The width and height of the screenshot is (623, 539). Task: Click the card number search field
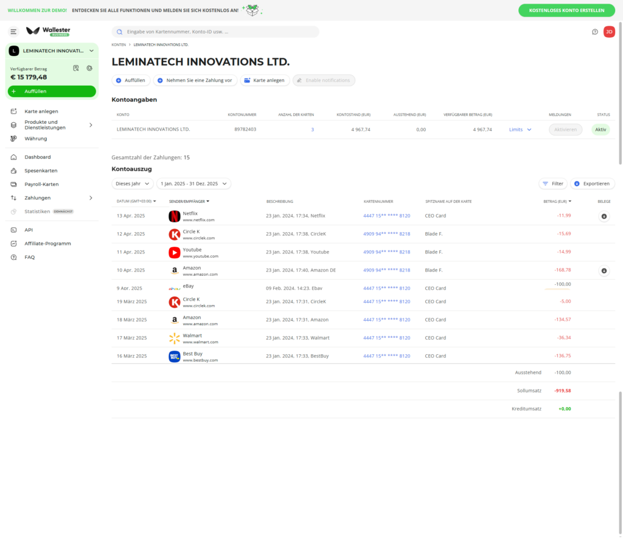pos(215,32)
